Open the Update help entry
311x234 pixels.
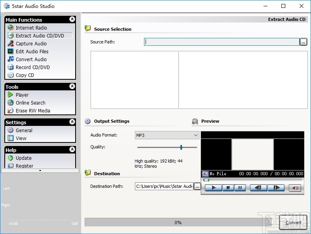[24, 158]
